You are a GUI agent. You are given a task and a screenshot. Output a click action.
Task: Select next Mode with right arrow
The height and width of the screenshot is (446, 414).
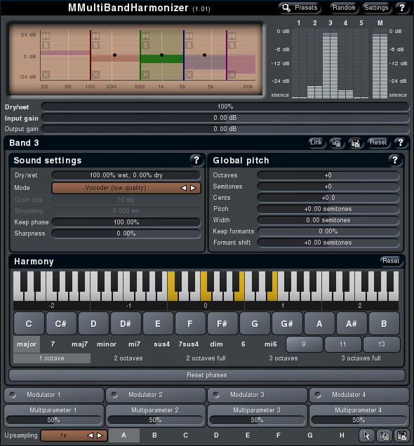point(194,188)
